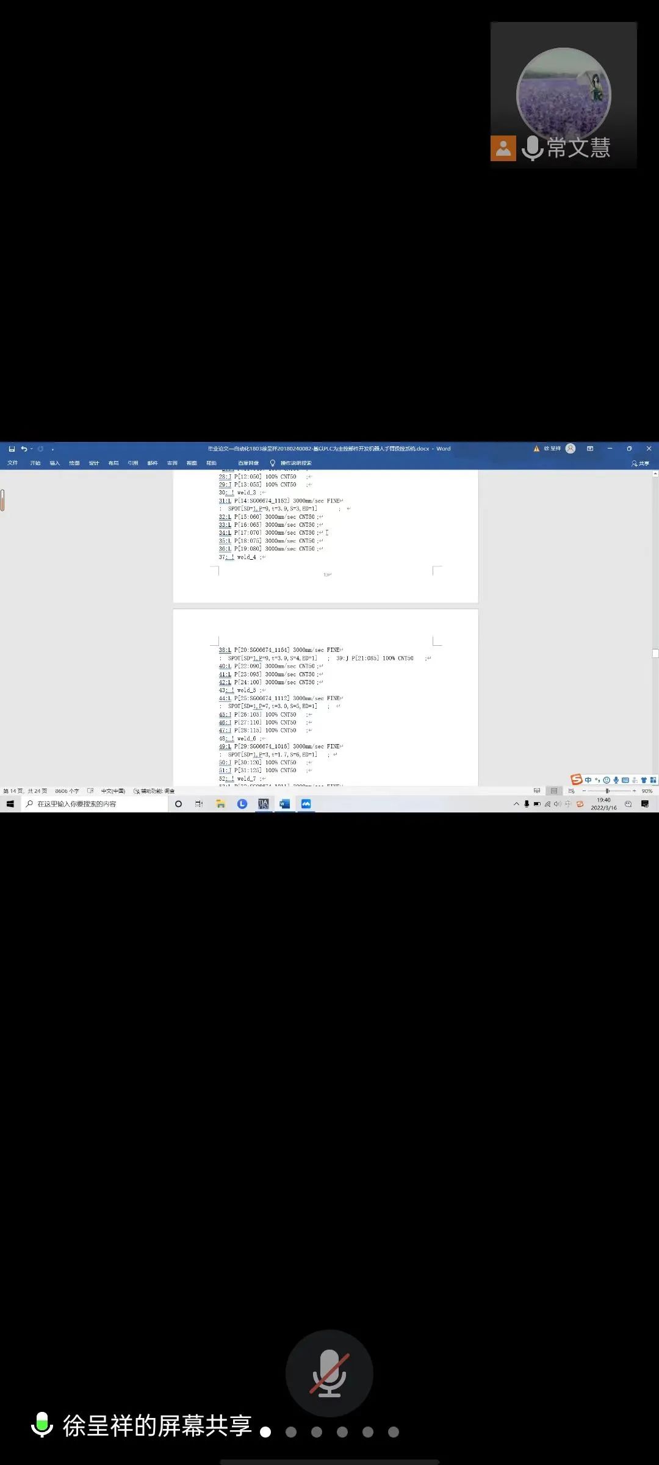Expand hidden system tray icons chevron
Viewport: 659px width, 1465px height.
(x=516, y=804)
